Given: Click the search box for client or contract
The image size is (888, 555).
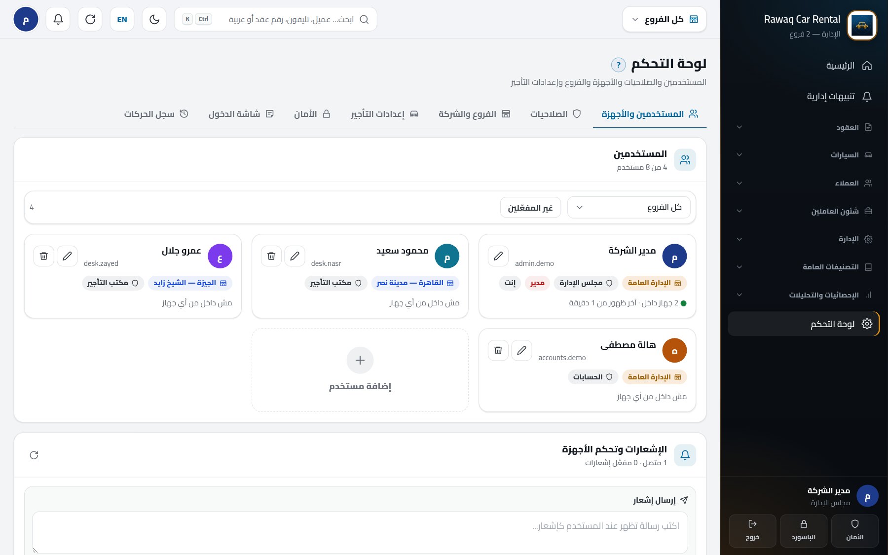Looking at the screenshot, I should [276, 19].
